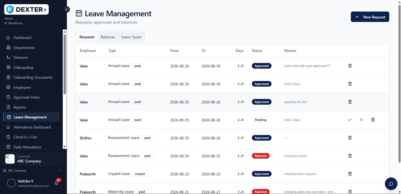The height and width of the screenshot is (194, 401).
Task: Delete the 'total 5 days' leave request
Action: point(350,84)
